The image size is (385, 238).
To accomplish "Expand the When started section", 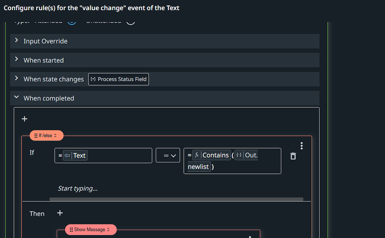I will [x=16, y=60].
